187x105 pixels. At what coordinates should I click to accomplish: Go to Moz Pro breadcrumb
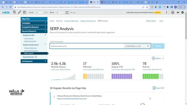(59, 21)
